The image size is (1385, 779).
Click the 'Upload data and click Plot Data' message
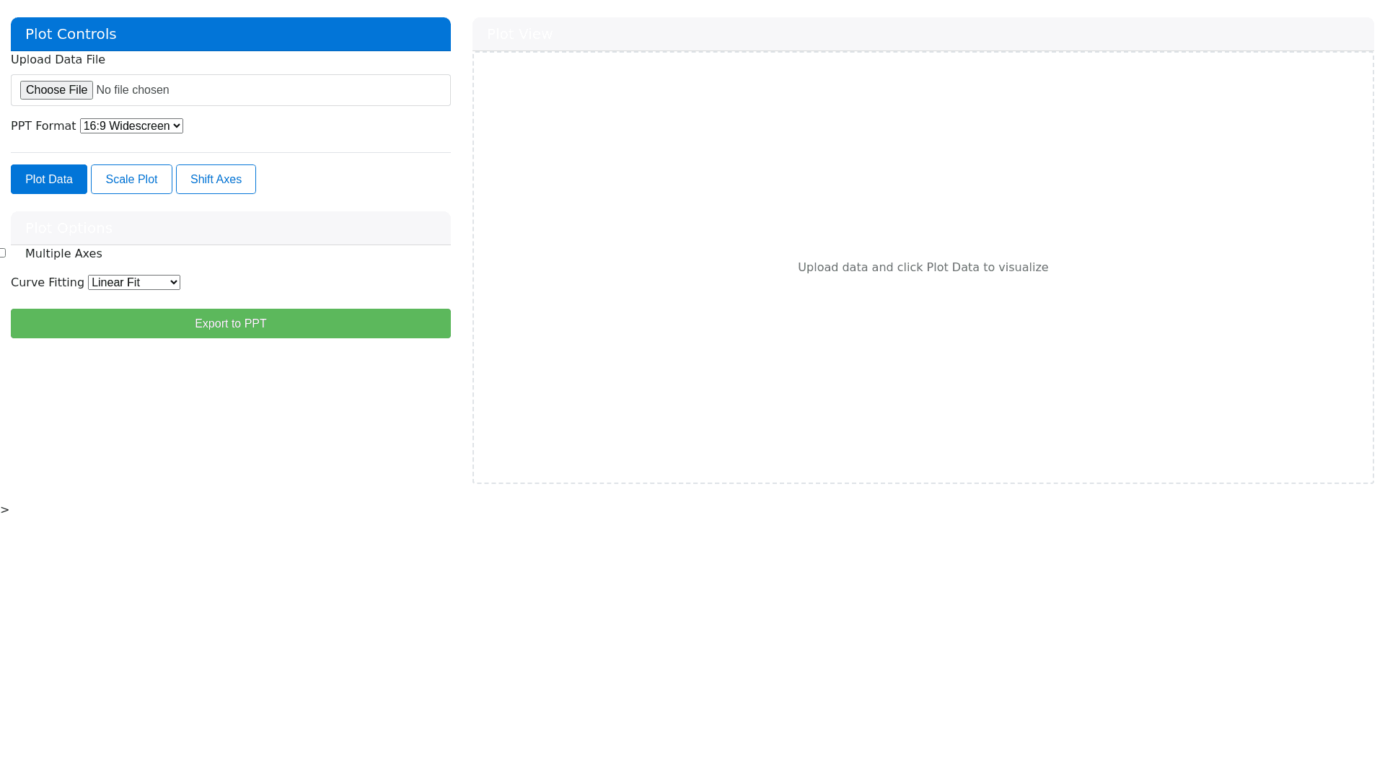tap(923, 268)
